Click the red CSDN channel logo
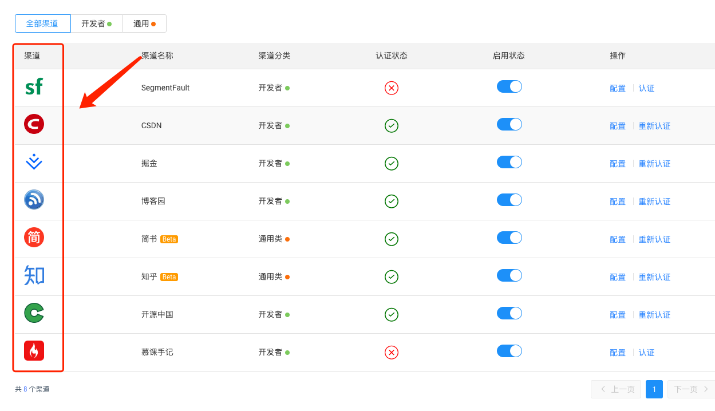 (34, 124)
